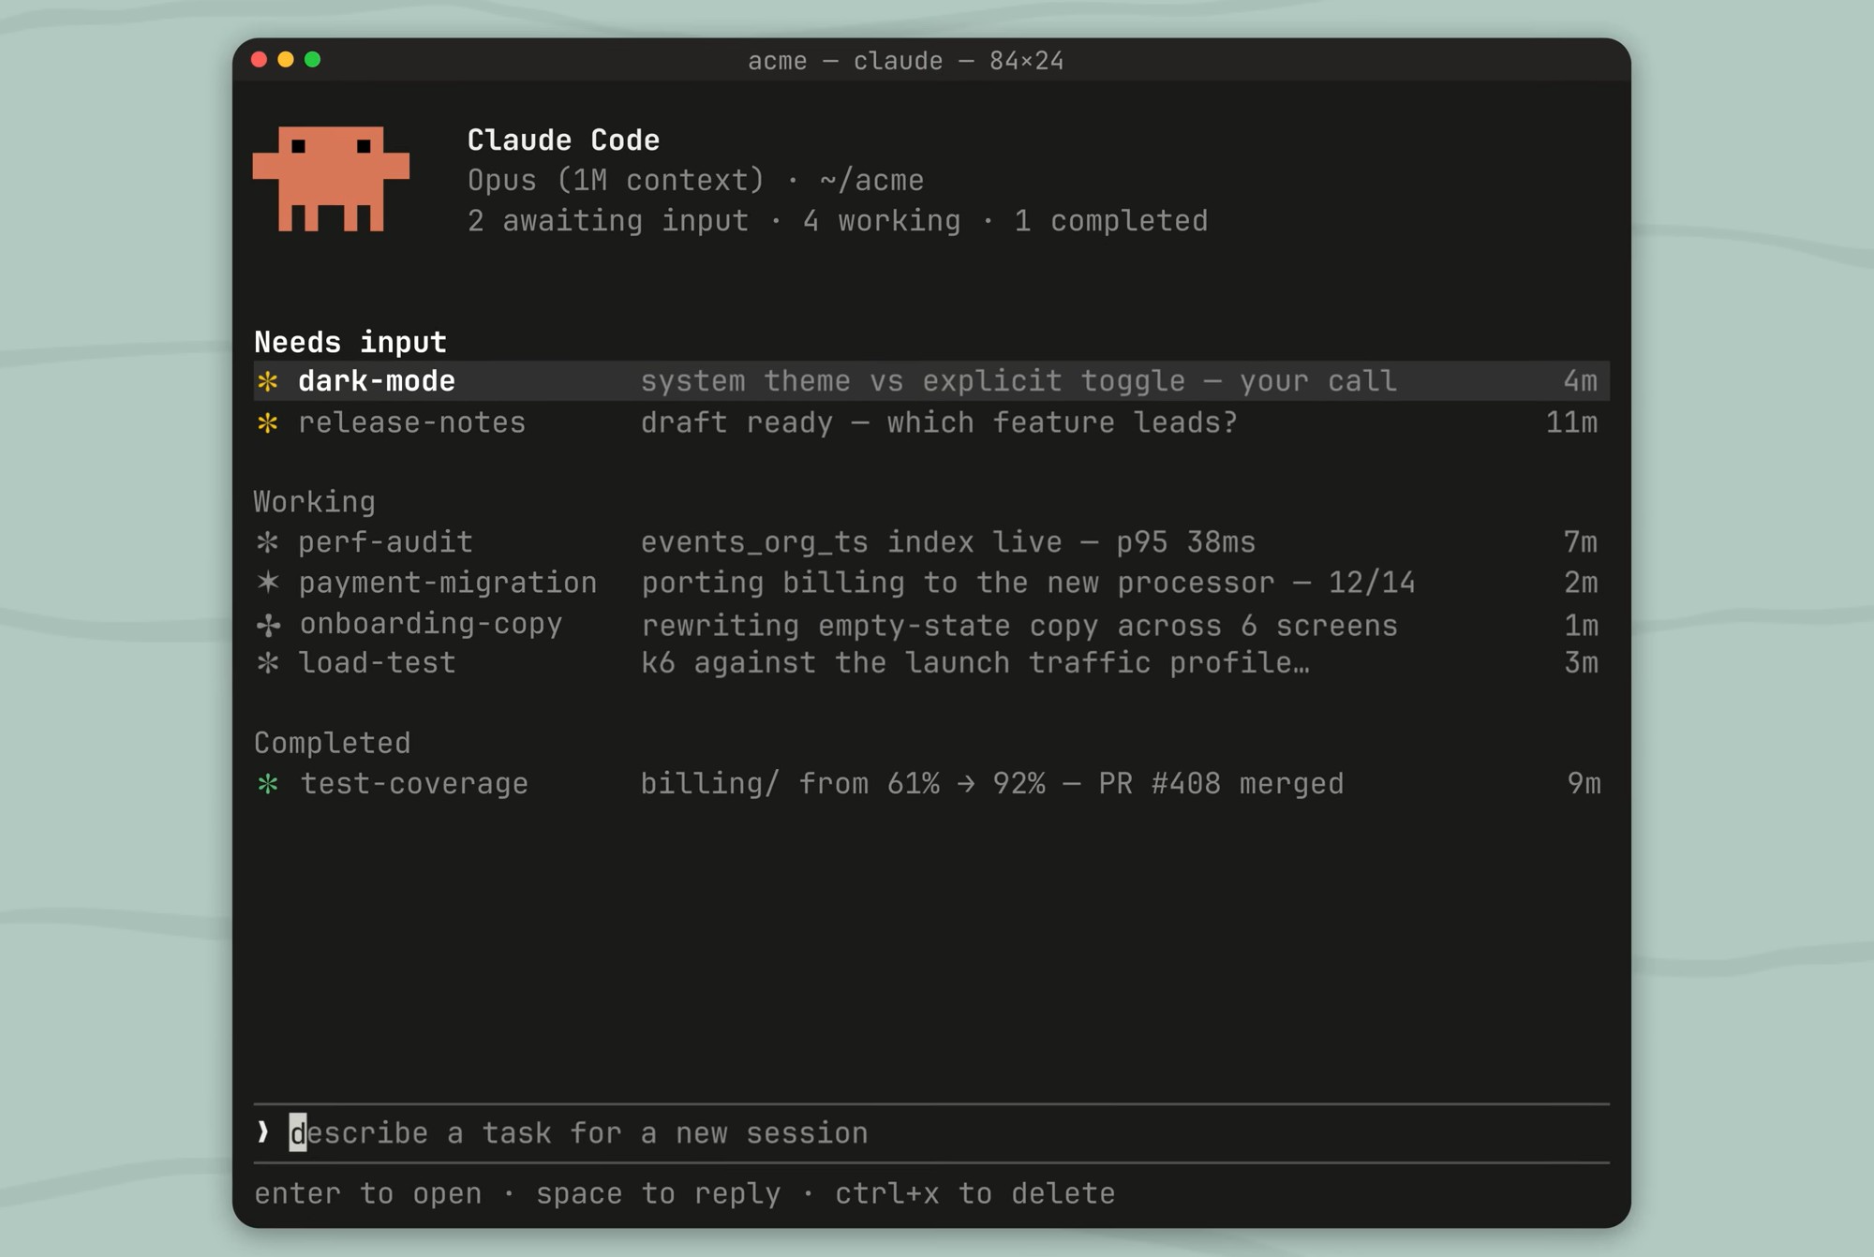Select the onboarding-copy session name
Image resolution: width=1874 pixels, height=1257 pixels.
click(x=431, y=625)
